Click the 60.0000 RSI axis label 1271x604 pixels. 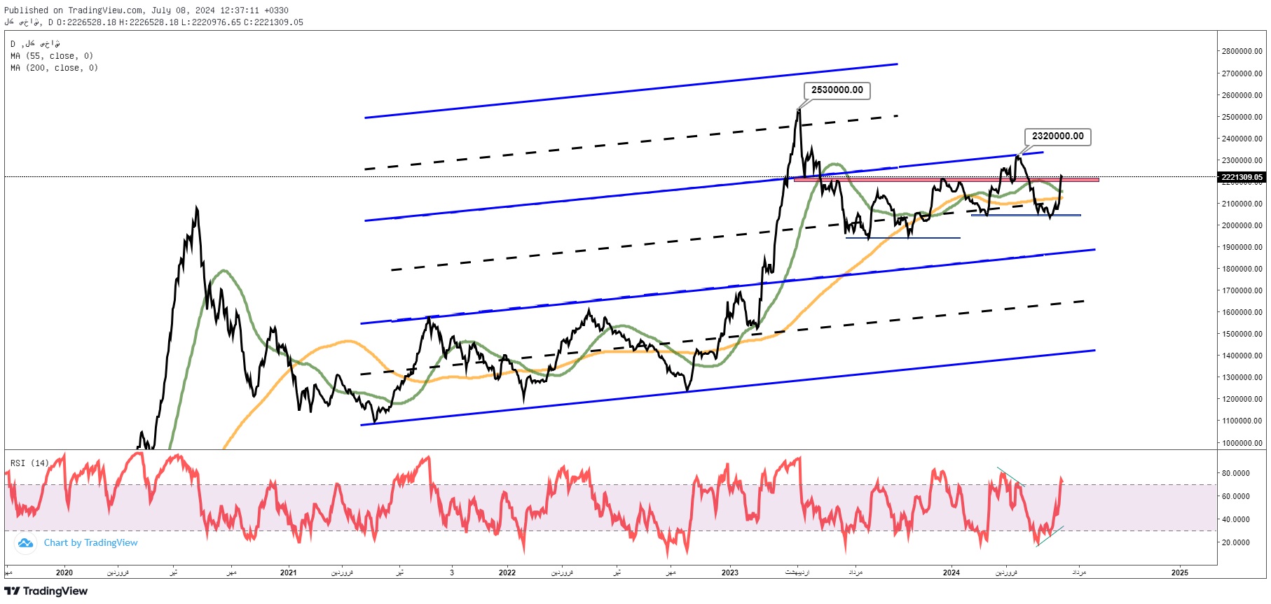click(x=1236, y=496)
